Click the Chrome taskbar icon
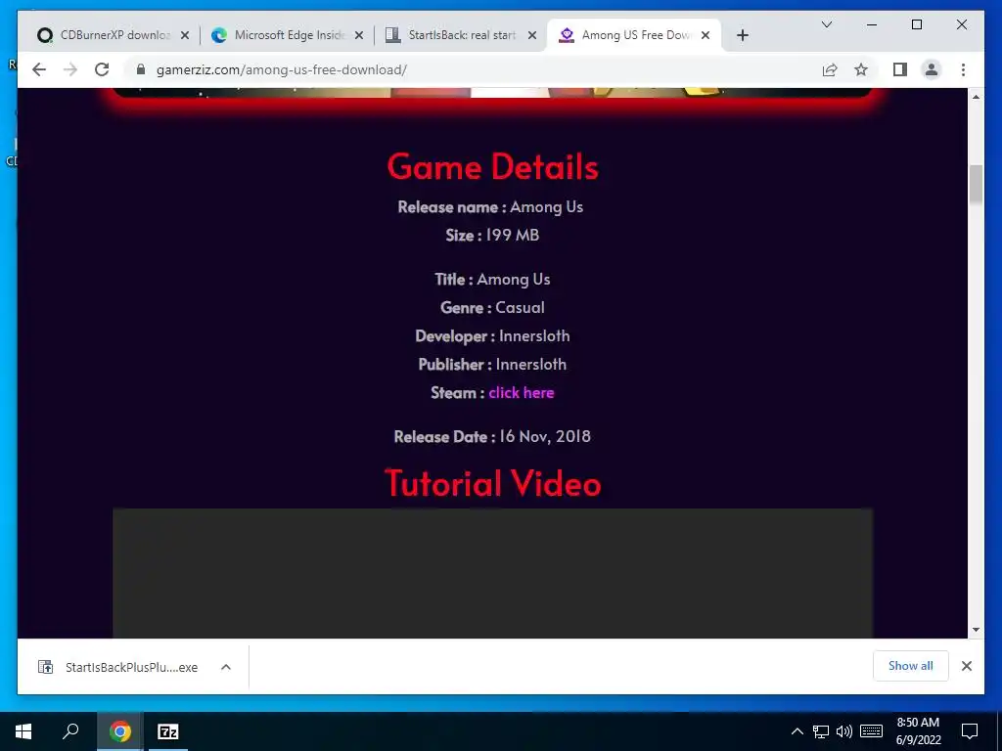The height and width of the screenshot is (751, 1002). (x=119, y=731)
